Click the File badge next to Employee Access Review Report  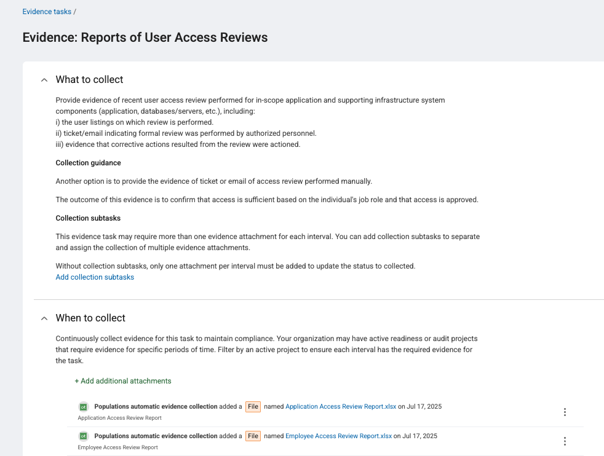click(253, 436)
